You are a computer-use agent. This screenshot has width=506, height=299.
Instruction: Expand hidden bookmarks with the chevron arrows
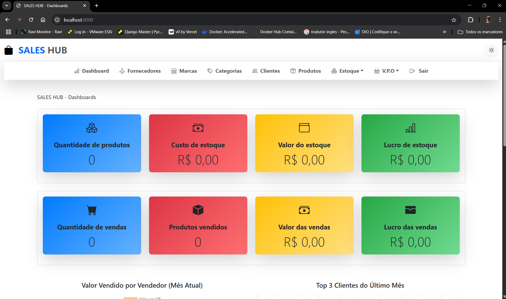coord(444,32)
